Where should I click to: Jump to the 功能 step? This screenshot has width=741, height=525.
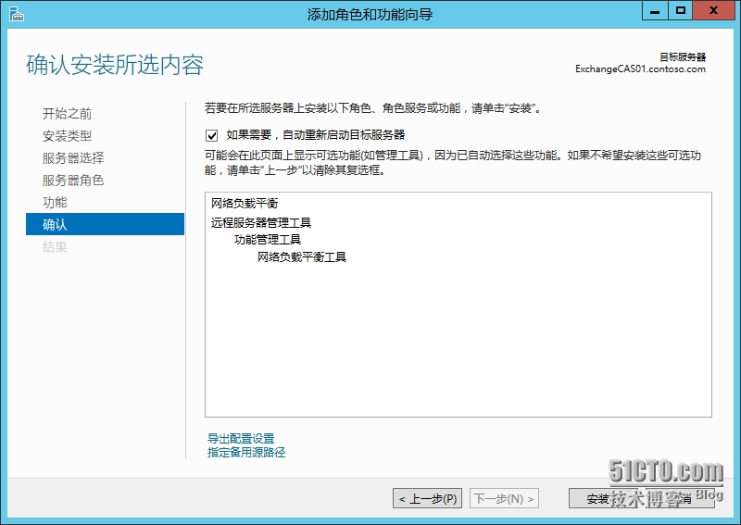coord(55,202)
